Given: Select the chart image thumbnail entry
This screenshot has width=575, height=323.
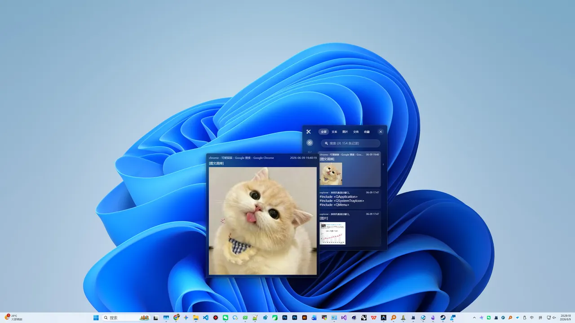Looking at the screenshot, I should [332, 233].
